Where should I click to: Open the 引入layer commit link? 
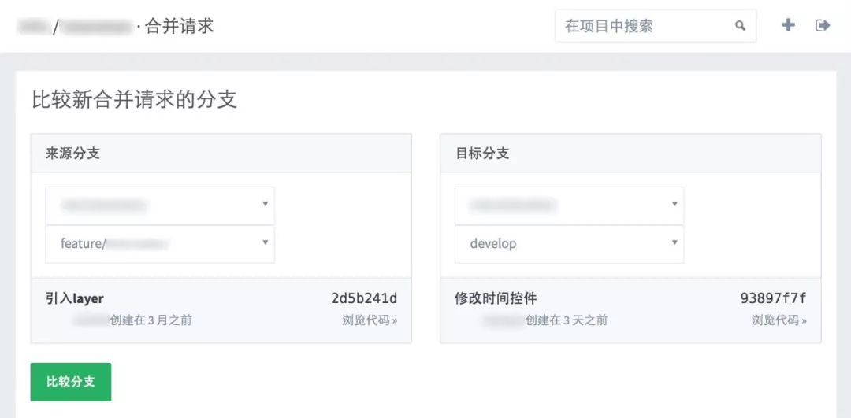point(75,298)
